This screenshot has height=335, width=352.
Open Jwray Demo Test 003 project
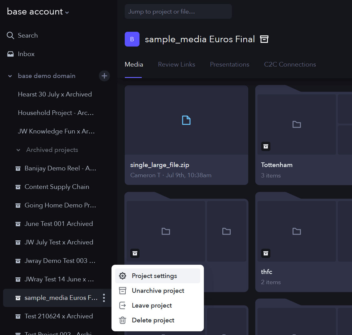click(60, 261)
